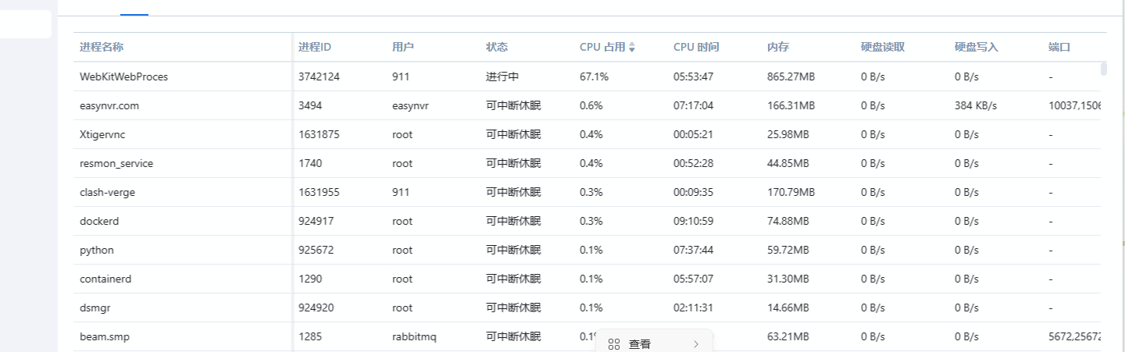This screenshot has width=1125, height=352.
Task: Click the CPU 时间 column header
Action: 696,47
